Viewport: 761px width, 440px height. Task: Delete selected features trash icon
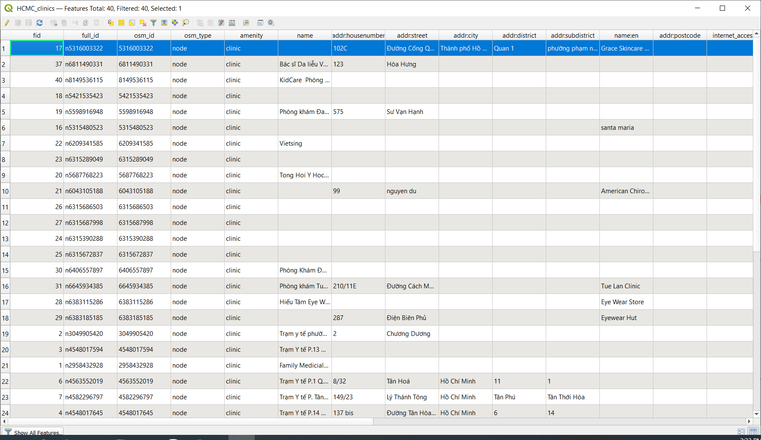(64, 23)
